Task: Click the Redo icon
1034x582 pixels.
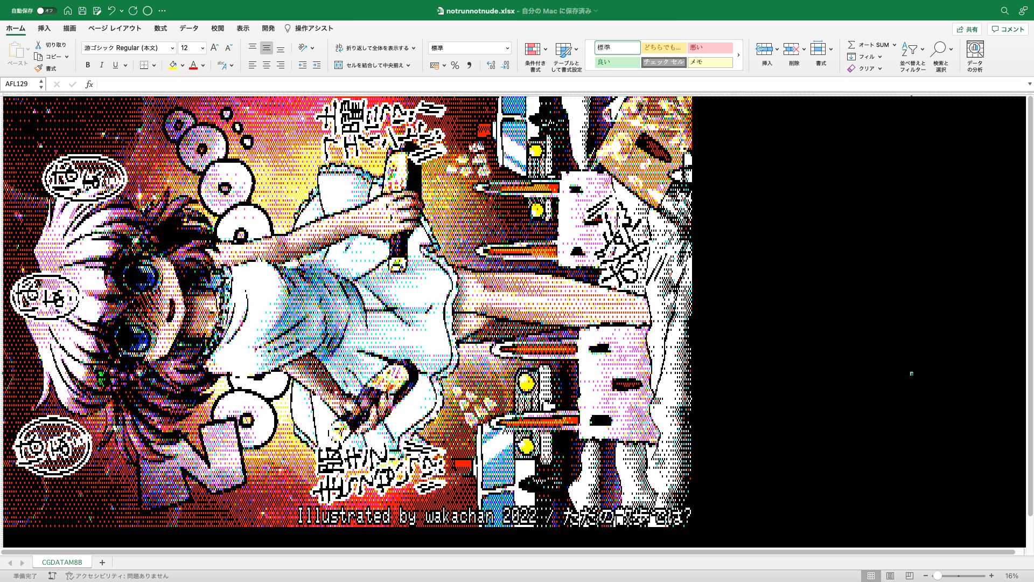Action: tap(133, 11)
